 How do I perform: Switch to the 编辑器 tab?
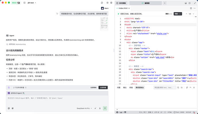(145, 3)
